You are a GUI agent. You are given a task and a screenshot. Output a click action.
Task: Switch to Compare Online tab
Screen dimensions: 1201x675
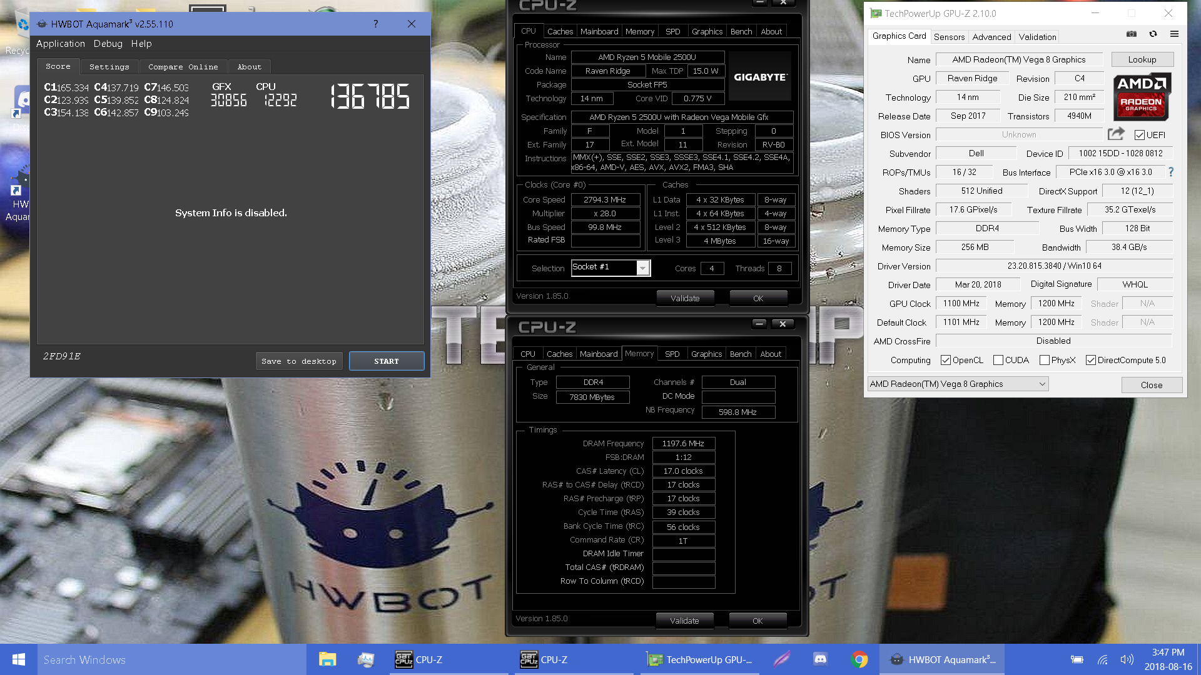(x=183, y=67)
